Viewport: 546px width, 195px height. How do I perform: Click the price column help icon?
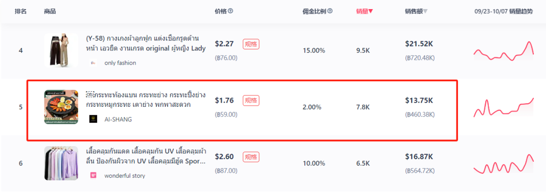pos(231,11)
